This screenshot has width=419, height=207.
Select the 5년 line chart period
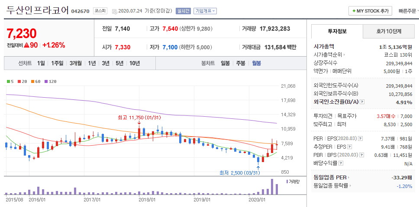[x=119, y=63]
